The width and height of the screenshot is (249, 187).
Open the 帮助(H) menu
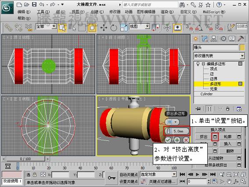click(x=24, y=18)
